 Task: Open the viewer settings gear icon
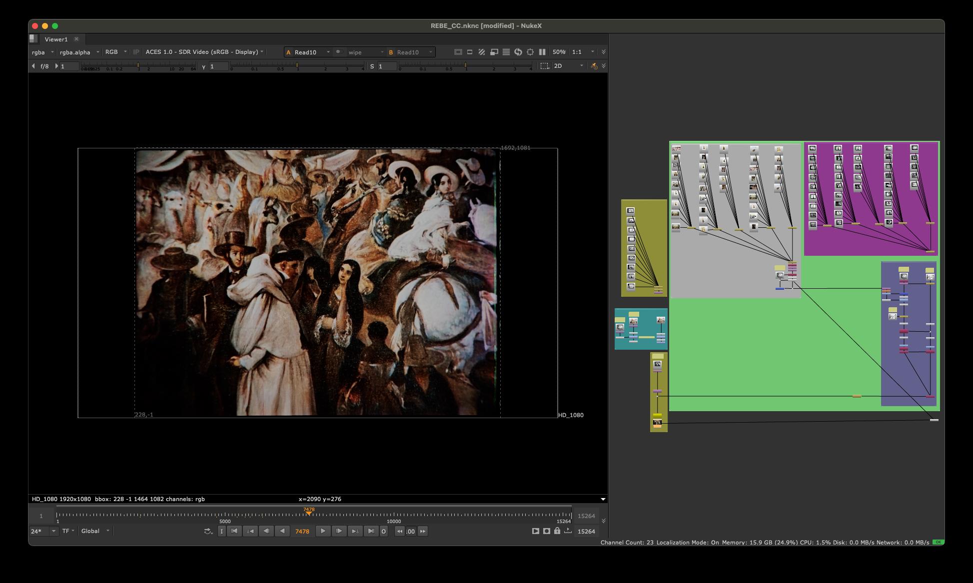tap(530, 52)
